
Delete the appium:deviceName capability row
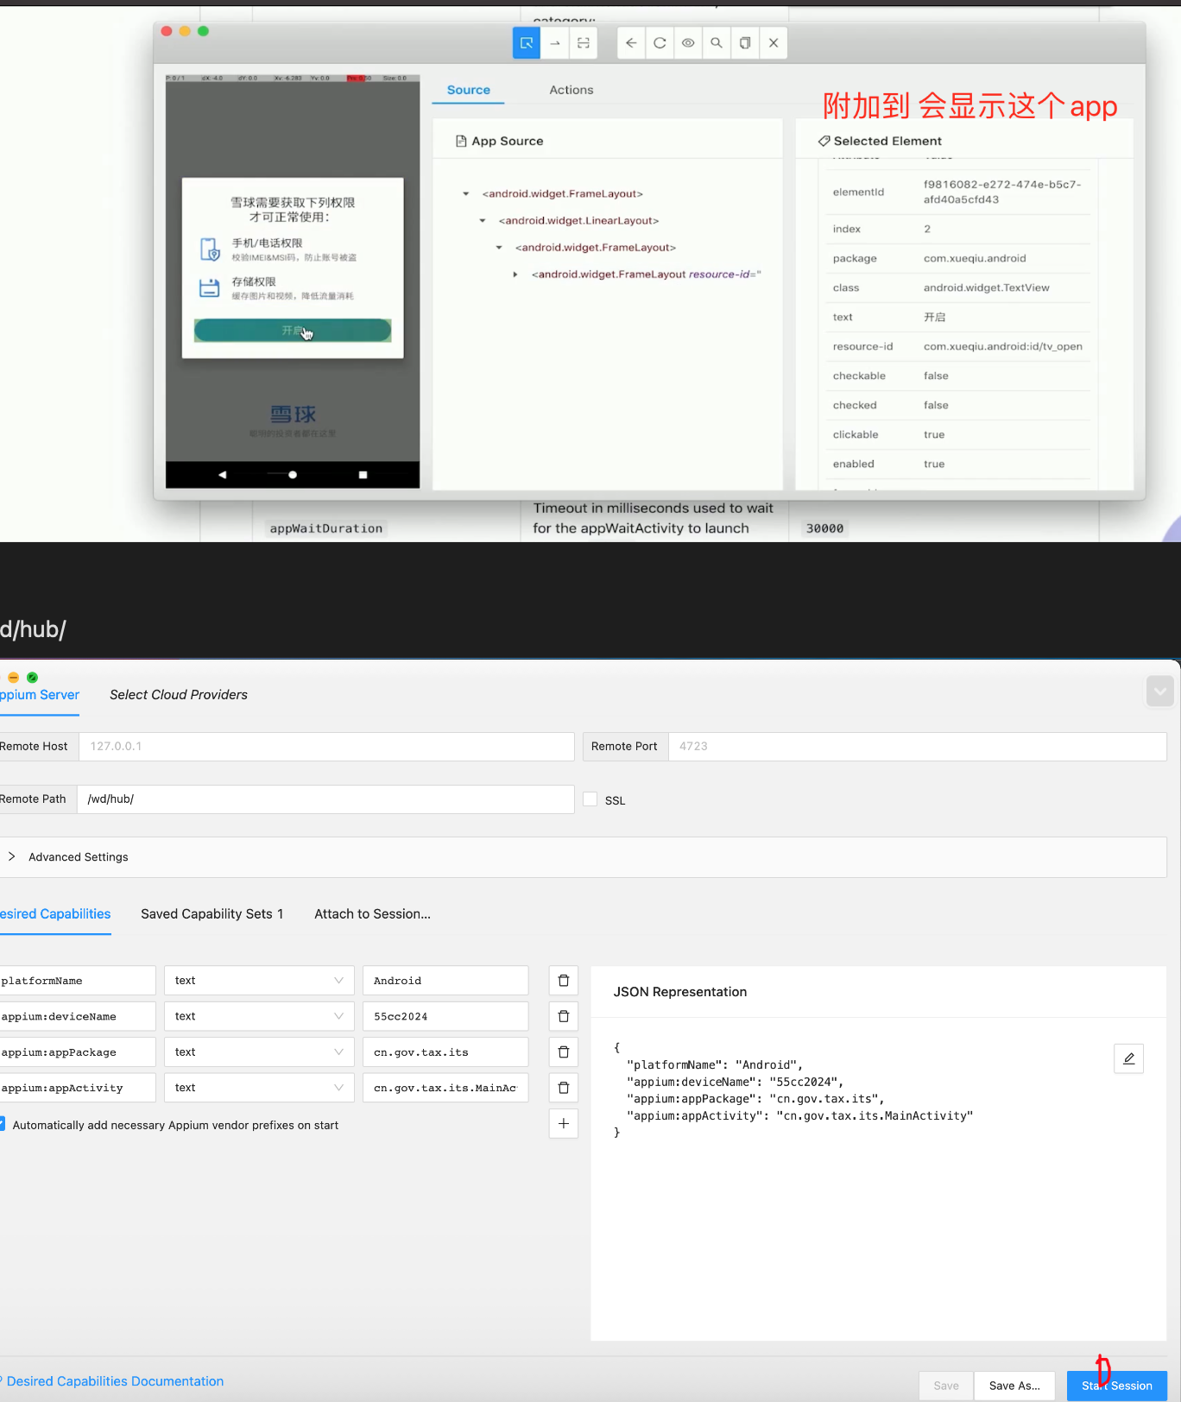coord(564,1016)
